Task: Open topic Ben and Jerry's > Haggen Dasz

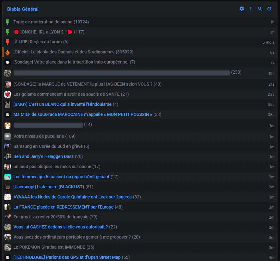Action: click(43, 156)
